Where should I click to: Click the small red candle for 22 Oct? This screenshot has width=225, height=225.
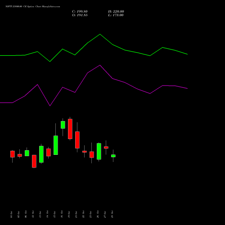[85, 152]
